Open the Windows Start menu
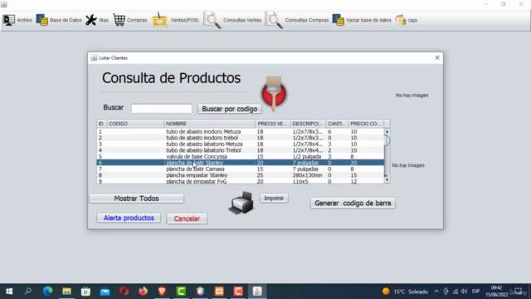The width and height of the screenshot is (531, 299). (9, 292)
